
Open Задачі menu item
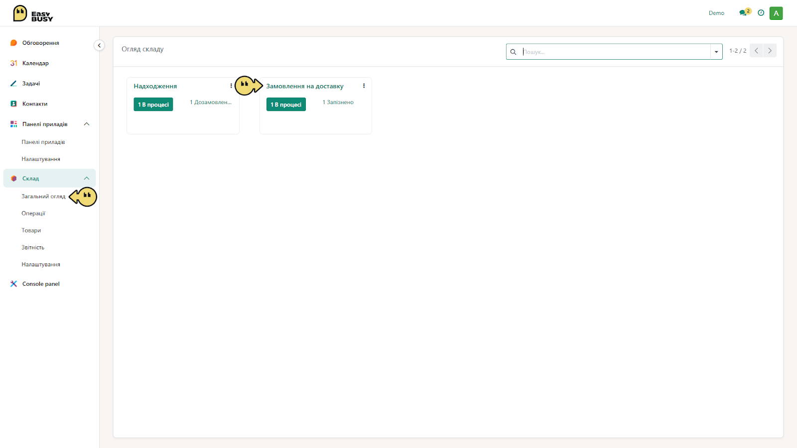pos(31,84)
